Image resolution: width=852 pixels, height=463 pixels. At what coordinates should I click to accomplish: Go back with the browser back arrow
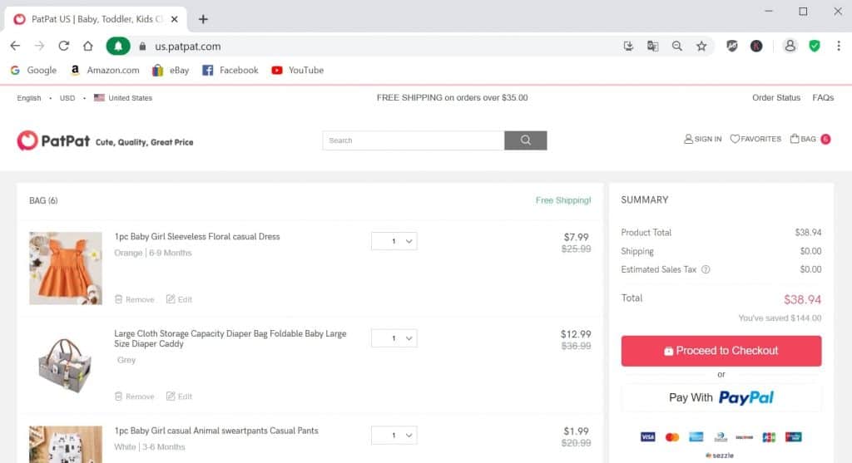[15, 47]
